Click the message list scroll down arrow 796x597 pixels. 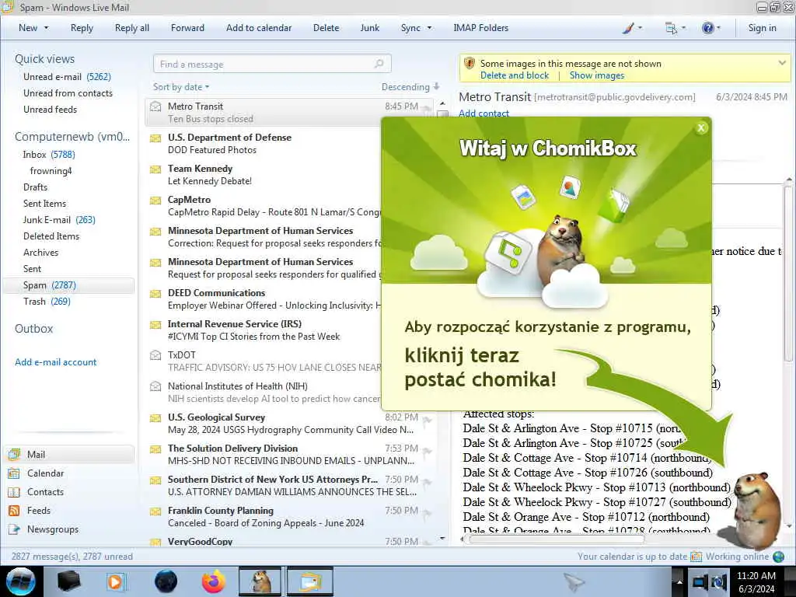click(x=442, y=538)
